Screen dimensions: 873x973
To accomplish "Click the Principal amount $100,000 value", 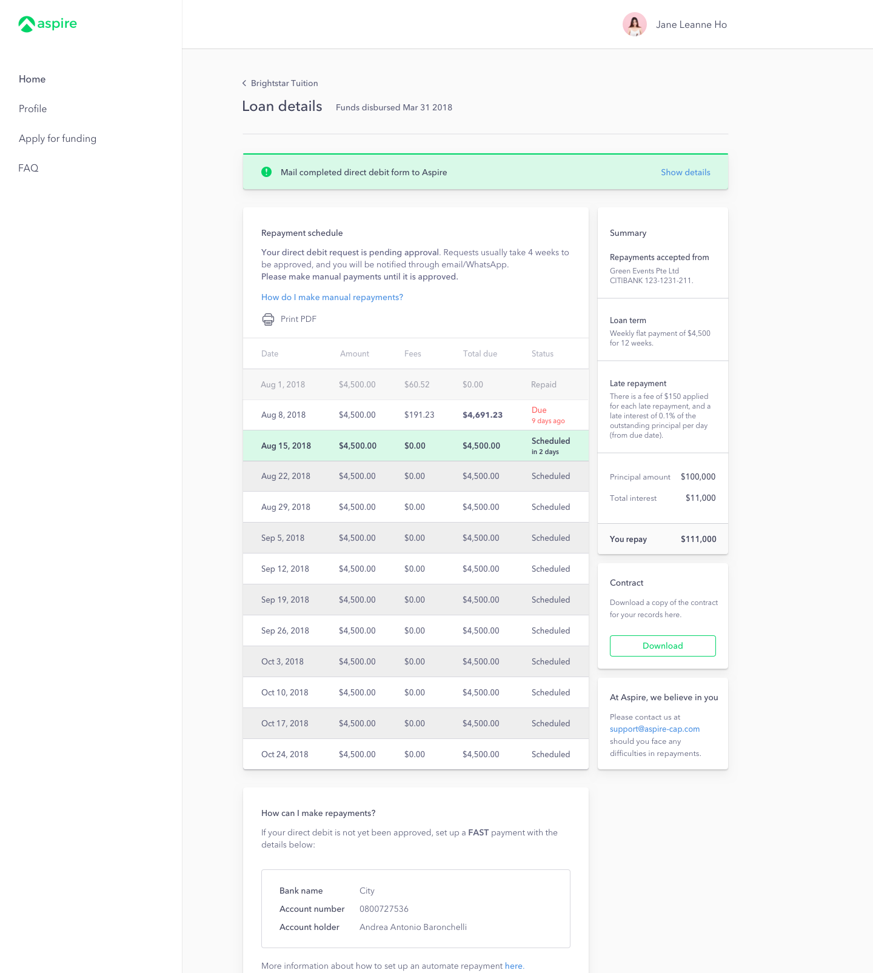I will [x=698, y=476].
